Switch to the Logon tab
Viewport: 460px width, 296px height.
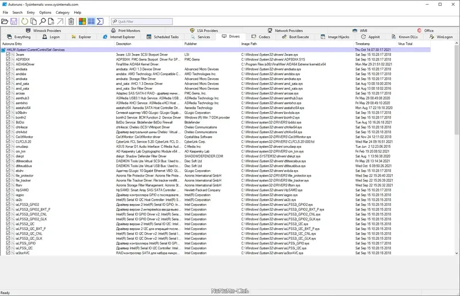point(51,37)
